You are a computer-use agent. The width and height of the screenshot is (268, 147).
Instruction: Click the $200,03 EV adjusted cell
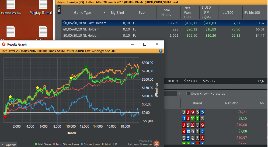click(x=210, y=23)
